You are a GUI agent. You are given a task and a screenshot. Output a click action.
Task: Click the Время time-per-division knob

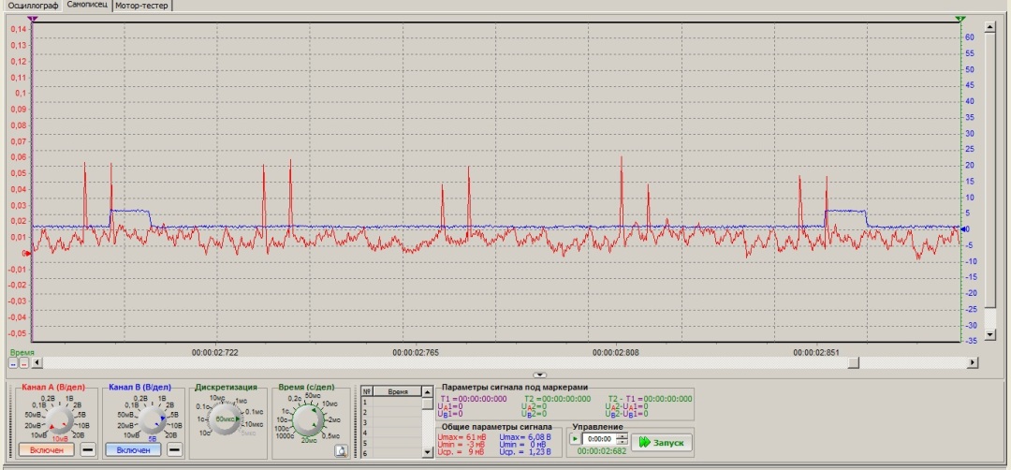pos(308,419)
